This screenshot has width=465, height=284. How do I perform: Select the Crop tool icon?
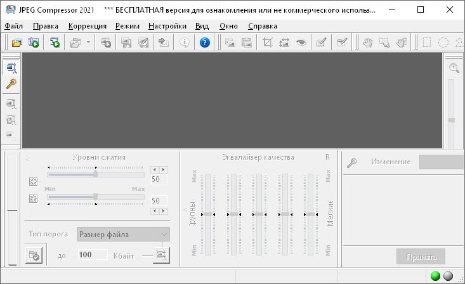click(268, 42)
